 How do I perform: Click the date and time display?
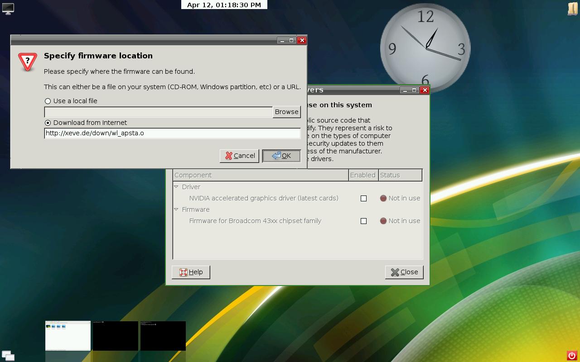(224, 5)
